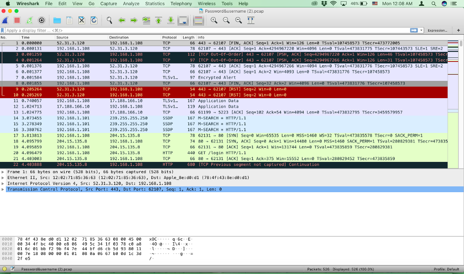Start a new live capture
The image size is (464, 274).
pos(6,20)
